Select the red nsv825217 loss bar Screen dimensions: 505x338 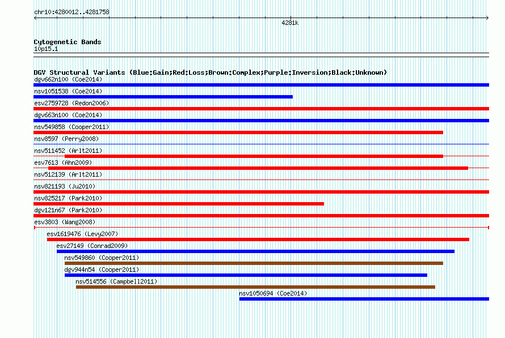tap(179, 204)
